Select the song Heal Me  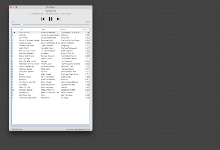pos(51,35)
